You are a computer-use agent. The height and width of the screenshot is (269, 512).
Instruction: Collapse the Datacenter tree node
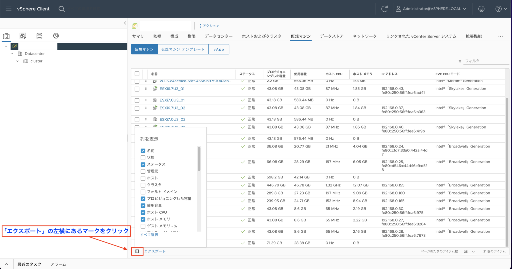(12, 53)
